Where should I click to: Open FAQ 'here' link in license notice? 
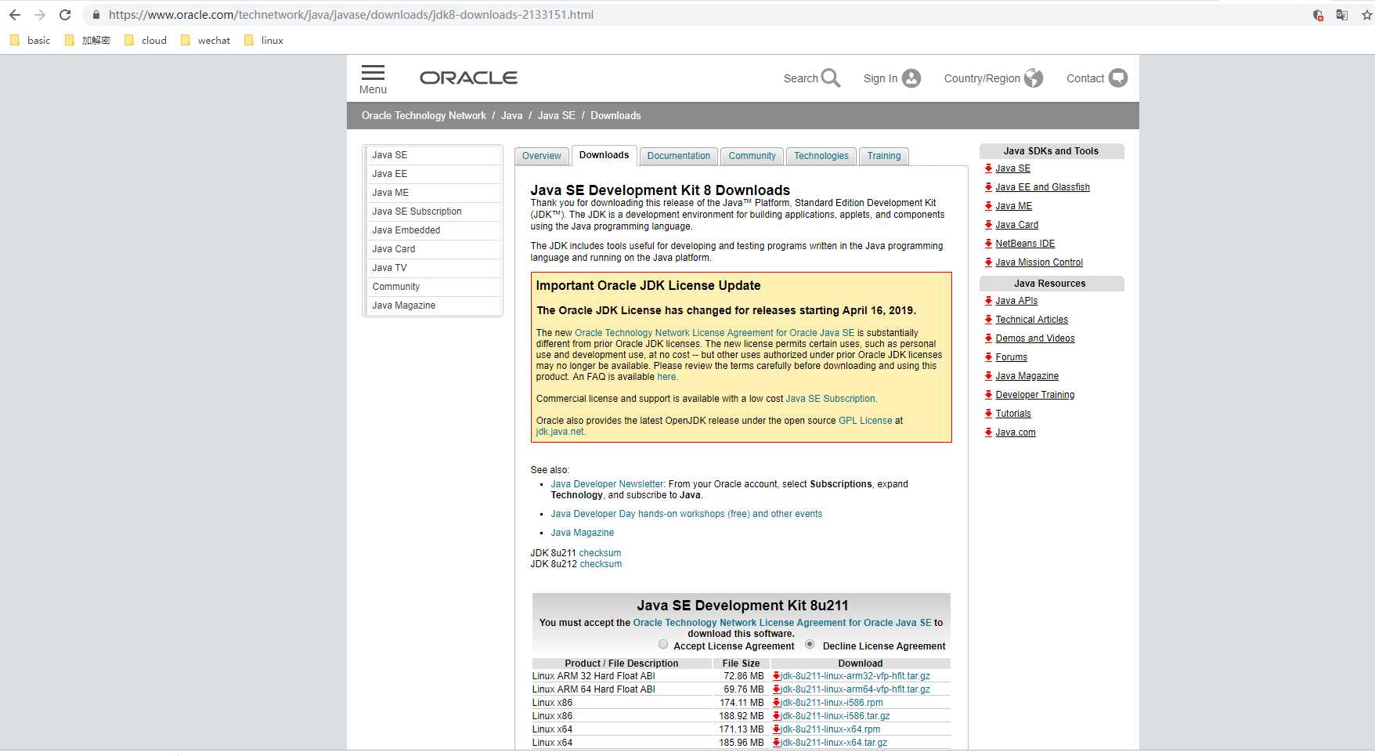666,377
